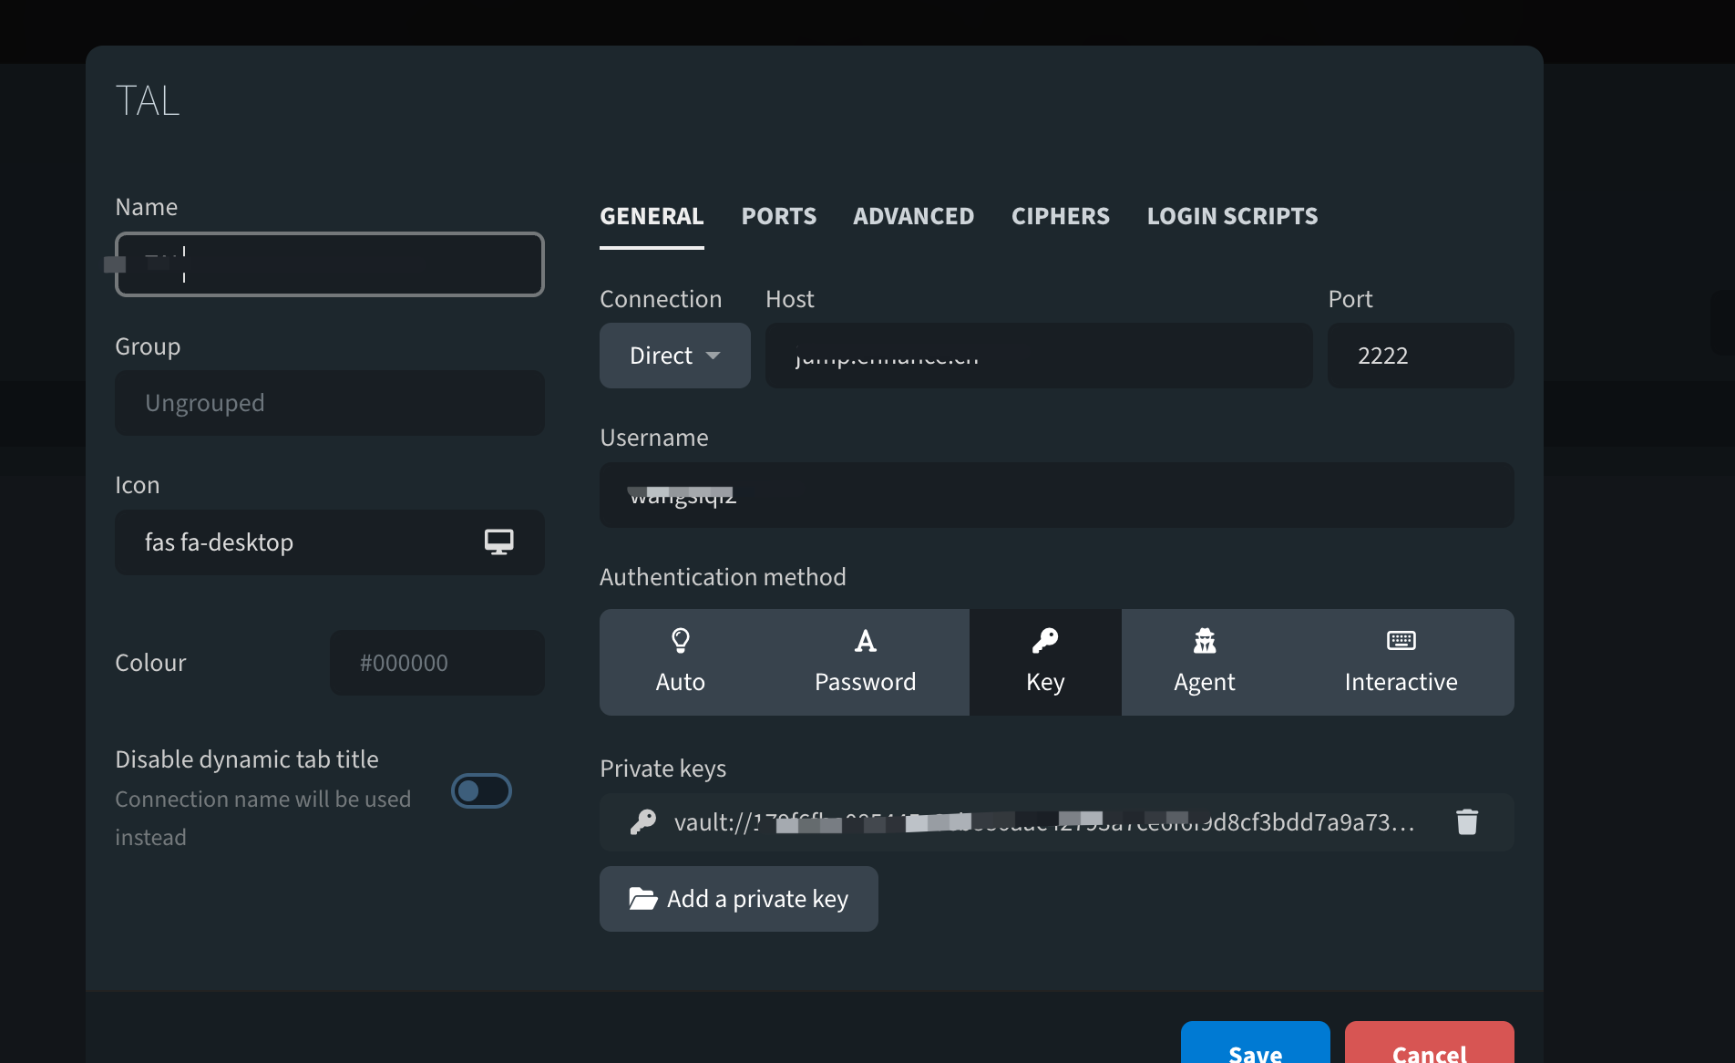Select the Key authentication icon
Image resolution: width=1735 pixels, height=1063 pixels.
pos(1044,639)
